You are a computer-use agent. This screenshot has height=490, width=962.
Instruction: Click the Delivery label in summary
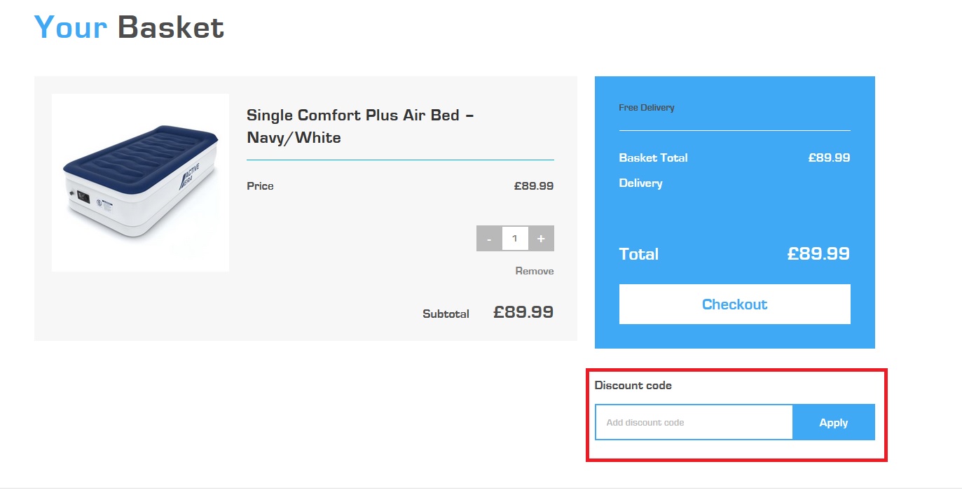coord(641,183)
